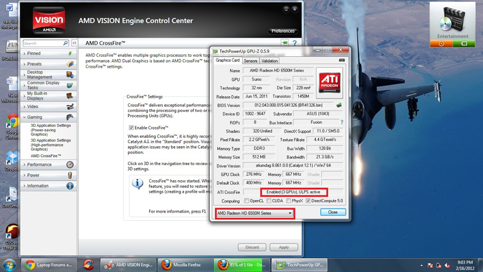Expand the Performance section

pyautogui.click(x=24, y=164)
